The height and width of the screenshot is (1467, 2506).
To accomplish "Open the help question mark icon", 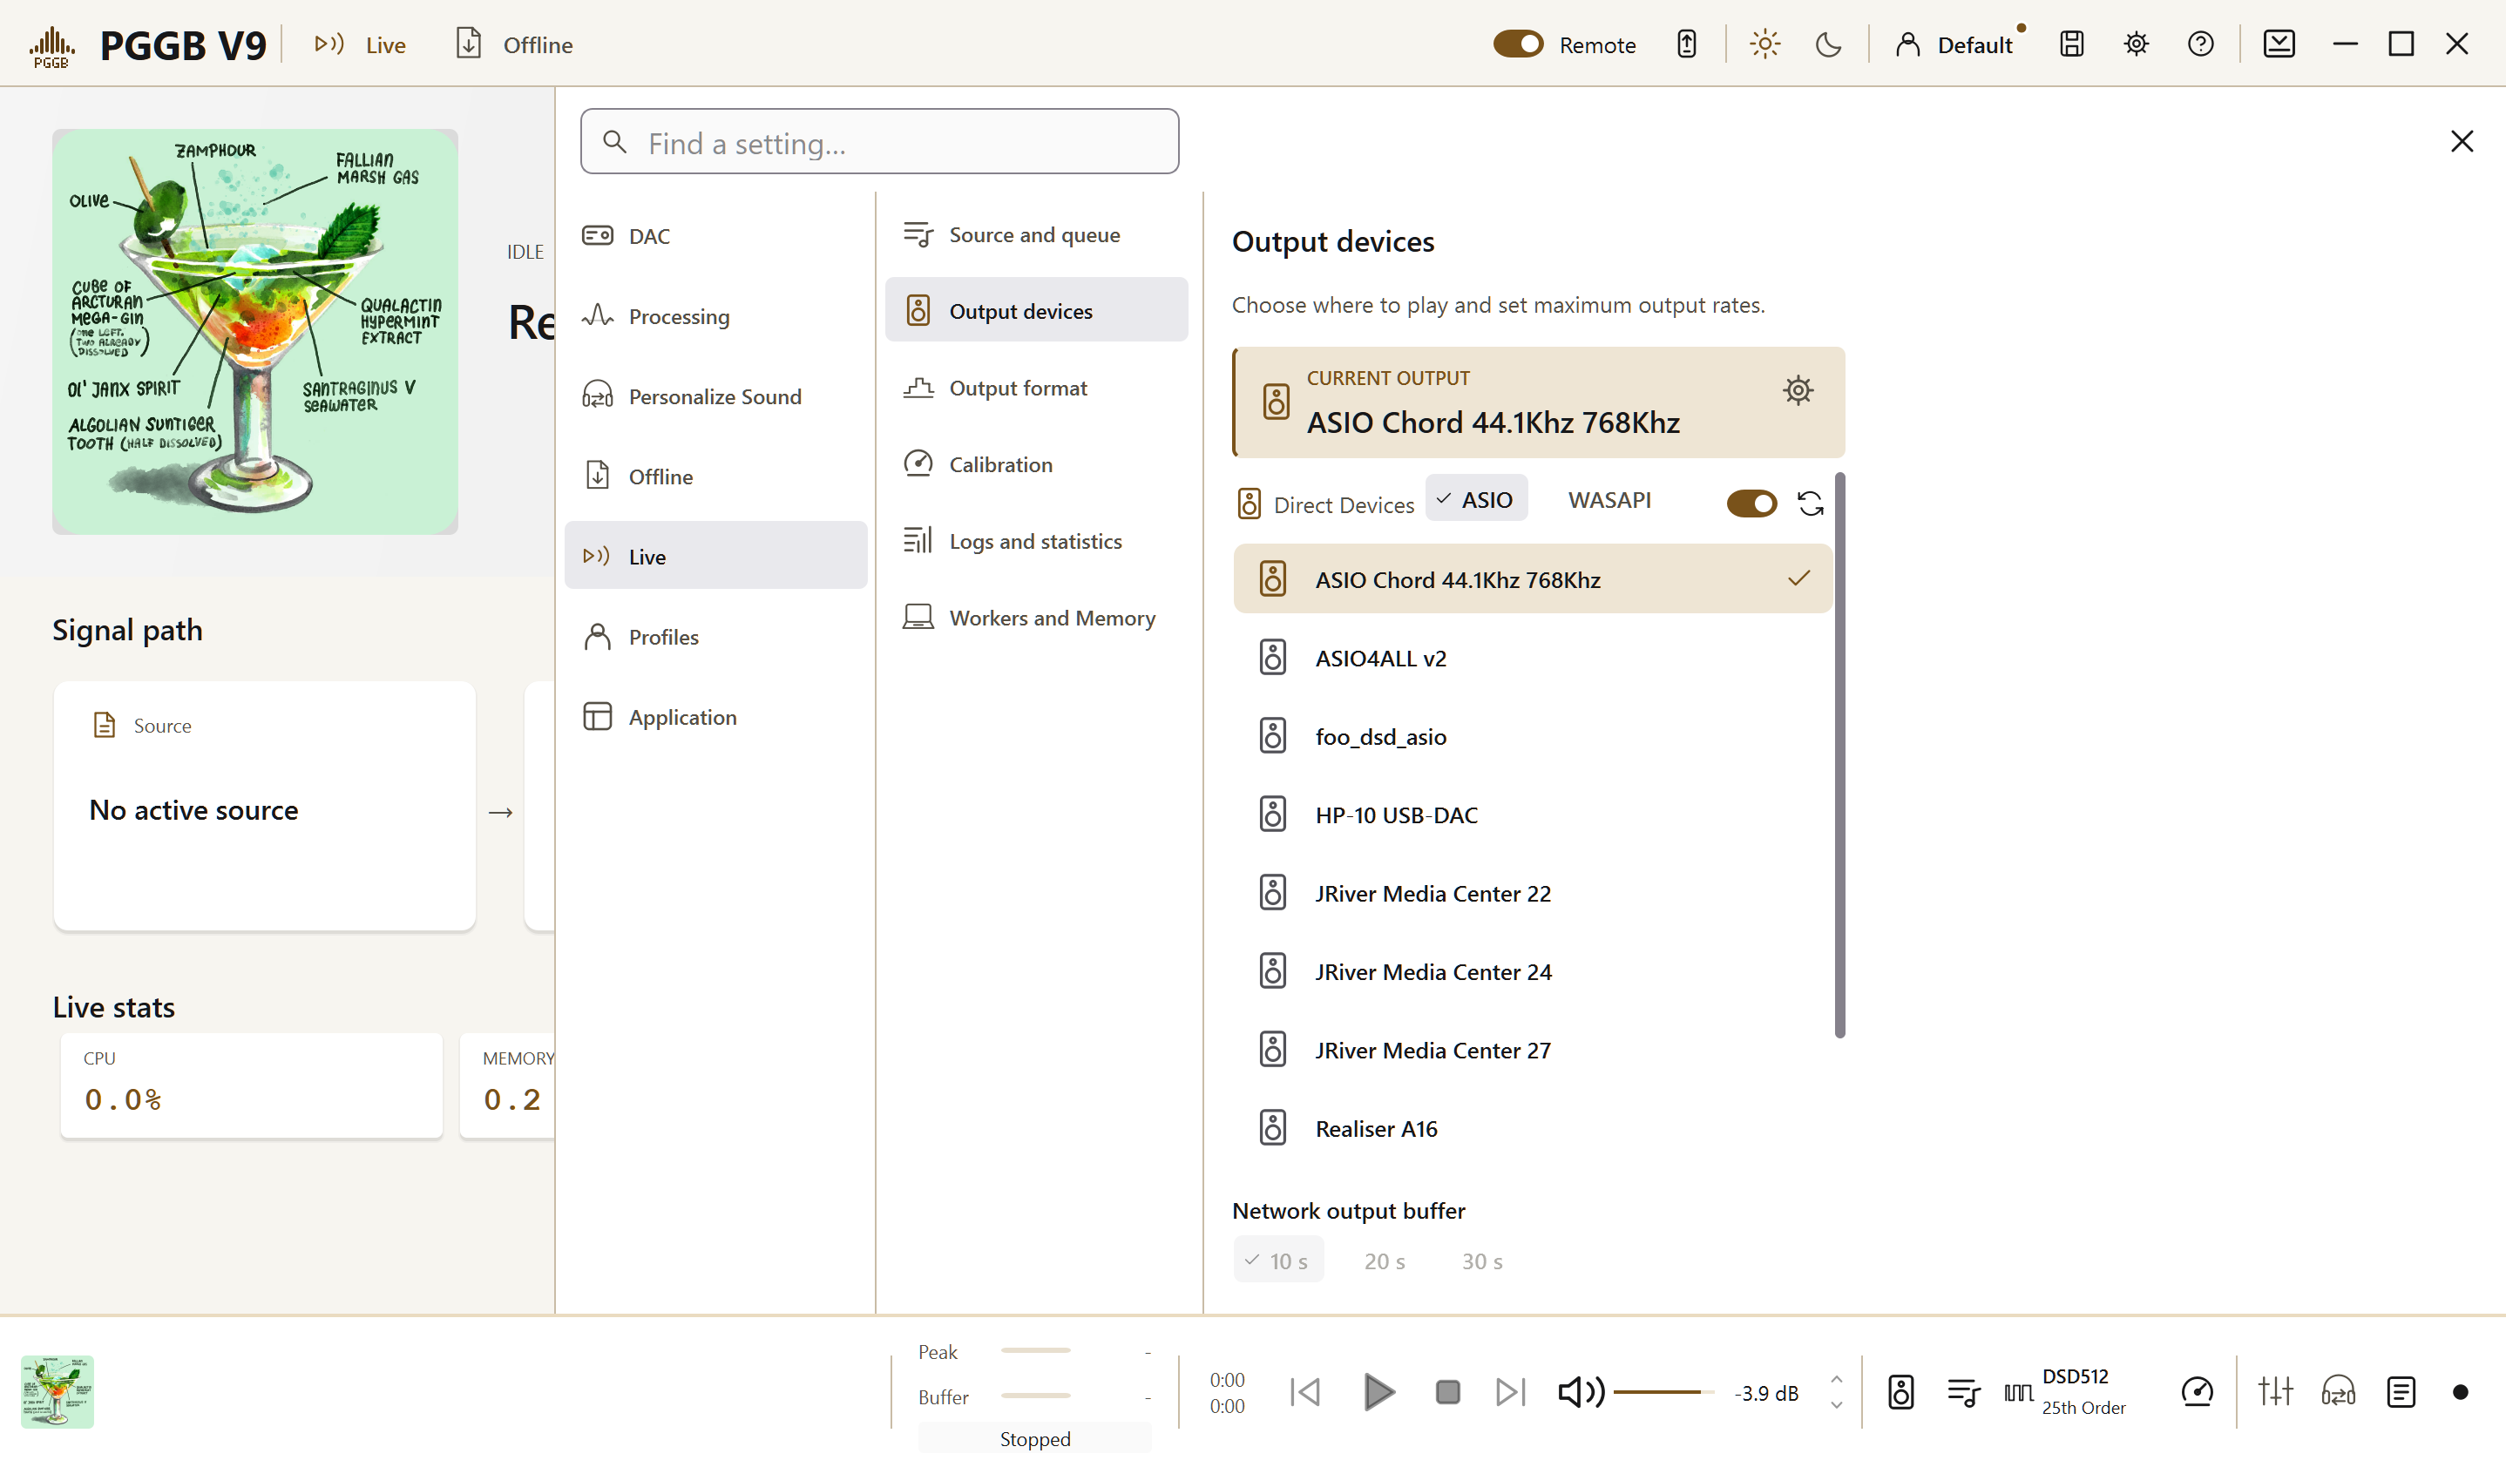I will 2199,44.
